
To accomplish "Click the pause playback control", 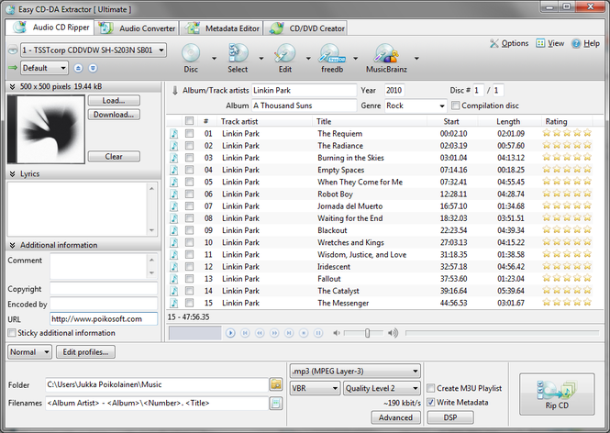I will point(318,333).
